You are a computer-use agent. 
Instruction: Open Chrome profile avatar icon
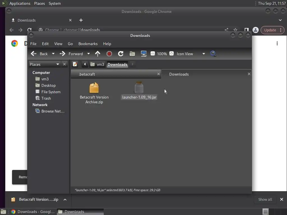coord(256,30)
